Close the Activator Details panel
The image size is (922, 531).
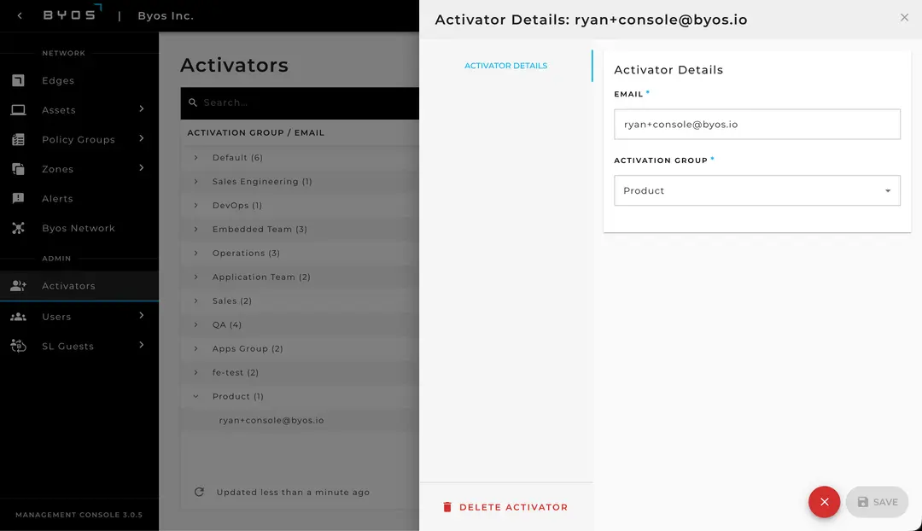(904, 18)
